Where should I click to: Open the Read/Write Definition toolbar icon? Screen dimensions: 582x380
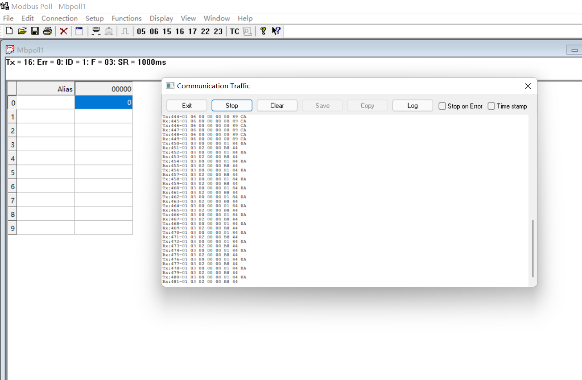[79, 31]
